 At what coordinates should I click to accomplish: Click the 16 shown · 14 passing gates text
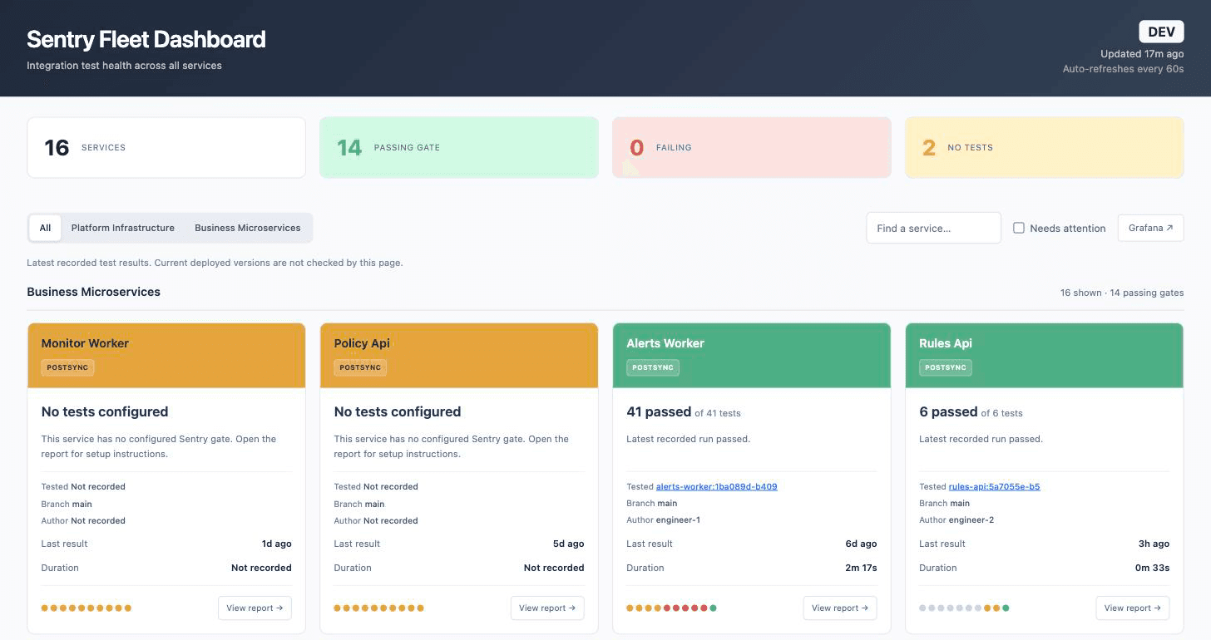(1122, 293)
